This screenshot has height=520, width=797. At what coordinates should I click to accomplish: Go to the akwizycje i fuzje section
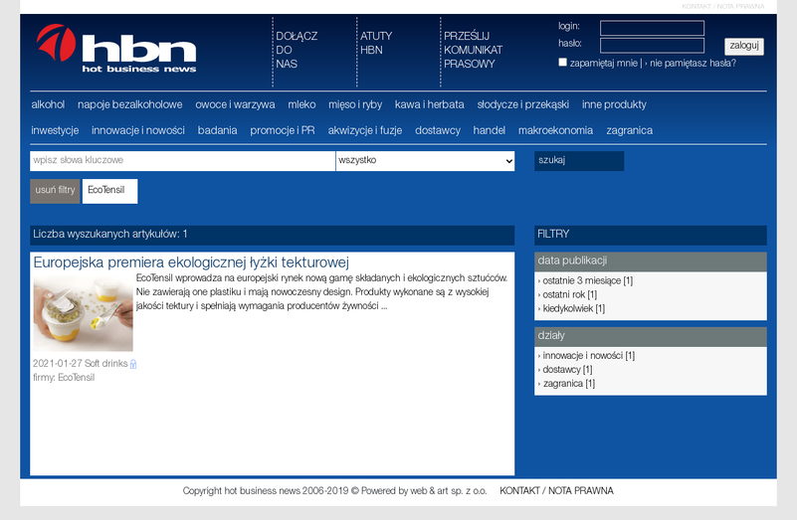coord(364,130)
